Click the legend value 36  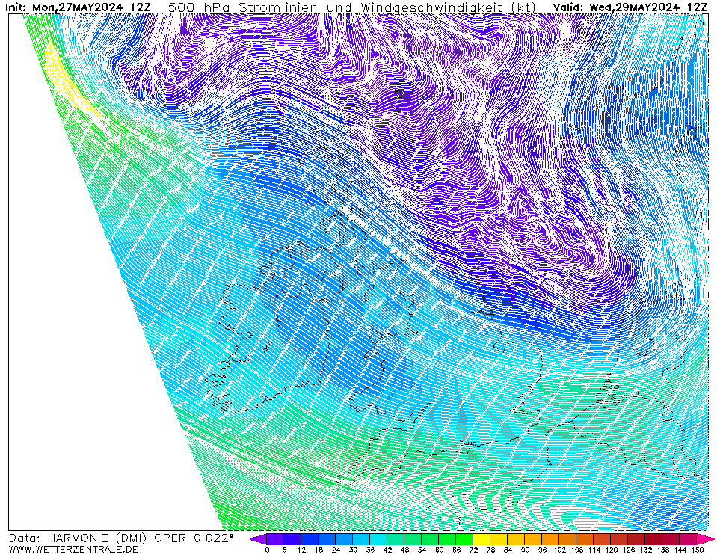tap(370, 550)
